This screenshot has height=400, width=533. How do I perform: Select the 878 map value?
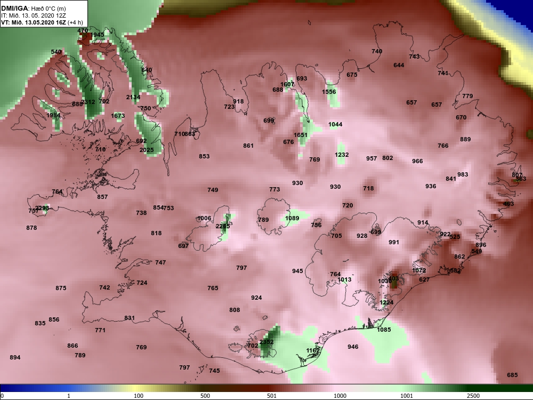point(31,228)
